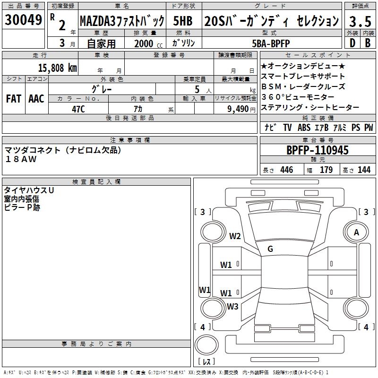378x378 pixels.
Task: Click the アルミ equipment label
Action: click(x=340, y=127)
